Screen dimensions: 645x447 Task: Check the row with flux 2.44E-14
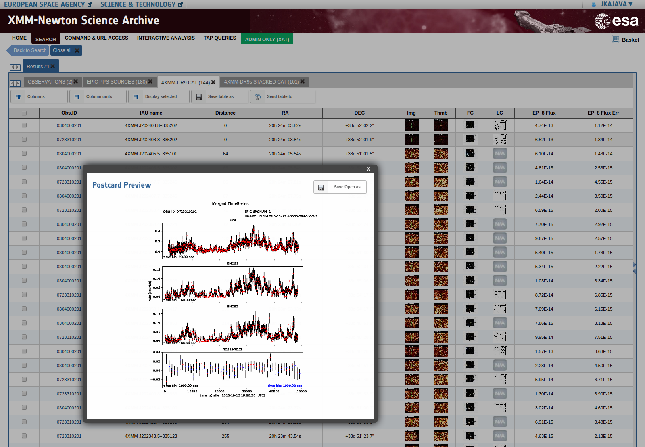[24, 196]
